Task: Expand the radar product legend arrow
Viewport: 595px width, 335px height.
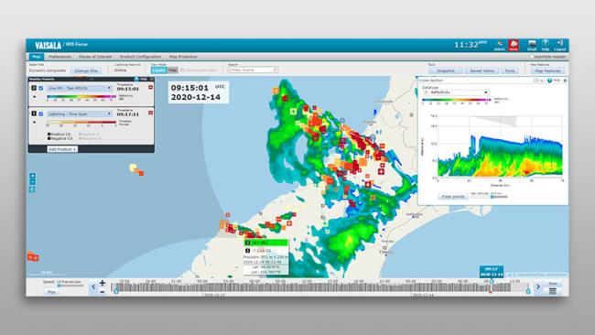Action: [x=35, y=97]
